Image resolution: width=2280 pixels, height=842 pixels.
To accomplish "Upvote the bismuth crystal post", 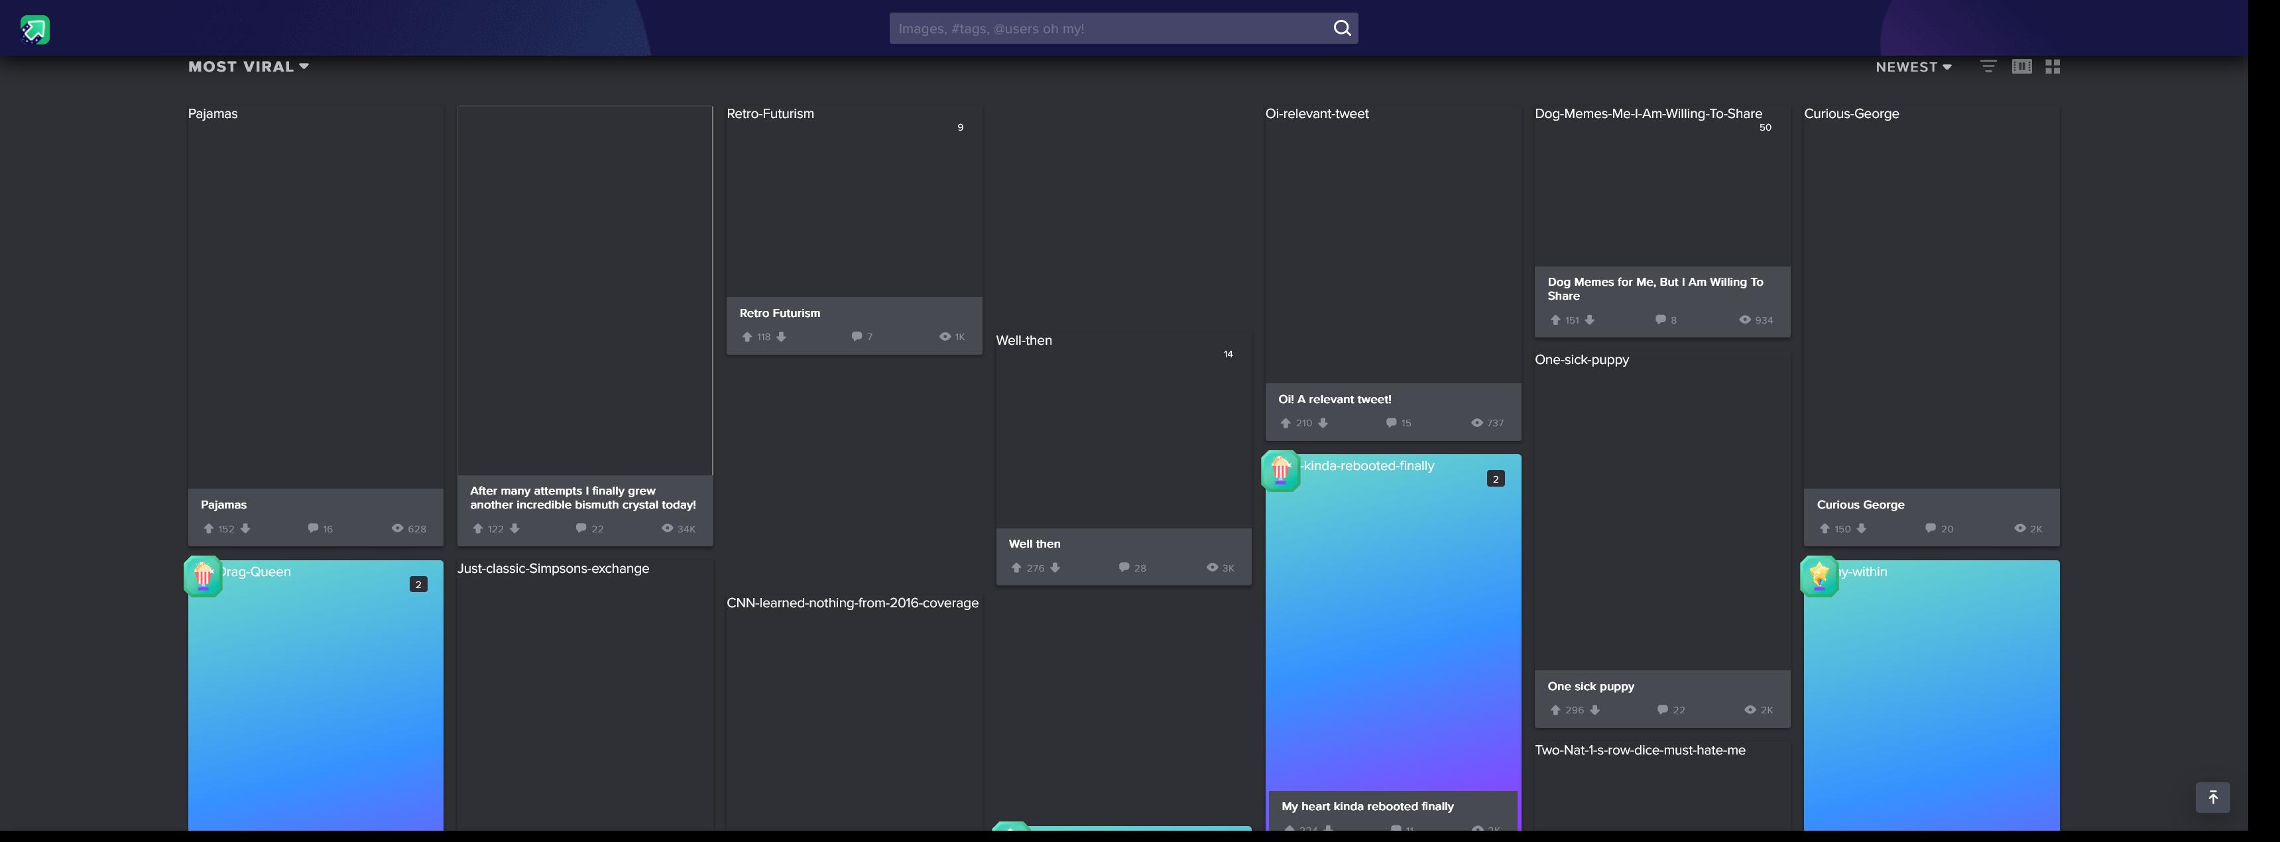I will [478, 528].
